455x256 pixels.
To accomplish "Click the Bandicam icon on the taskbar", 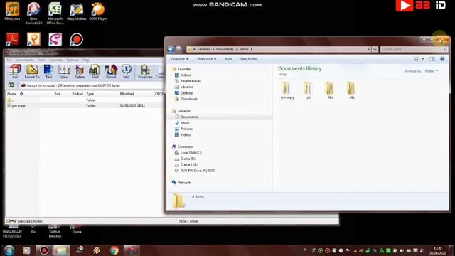I will pos(44,250).
